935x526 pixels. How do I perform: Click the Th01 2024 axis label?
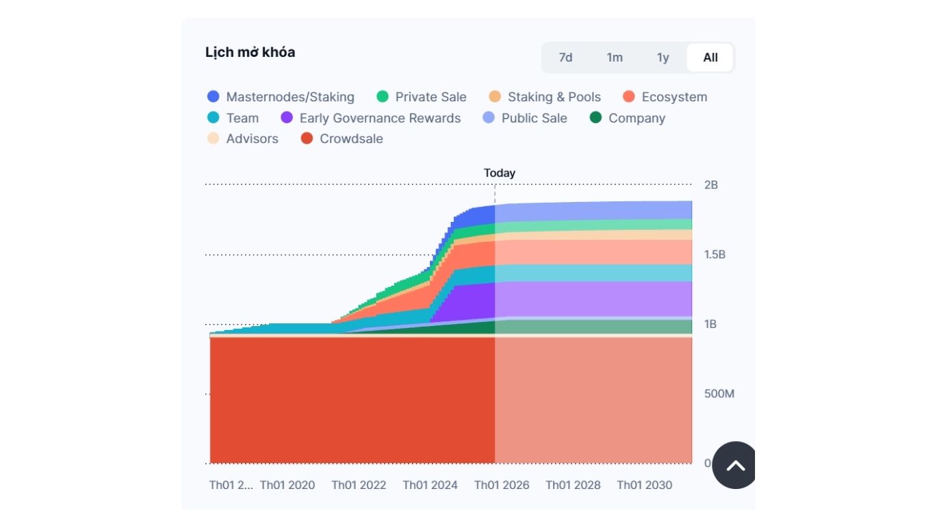430,485
